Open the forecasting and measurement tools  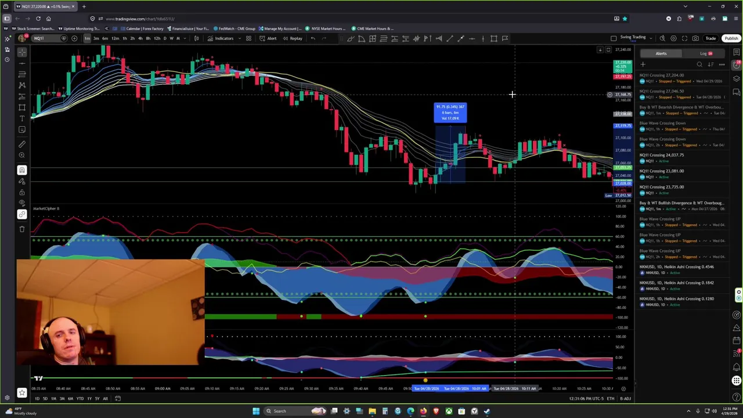point(22,96)
